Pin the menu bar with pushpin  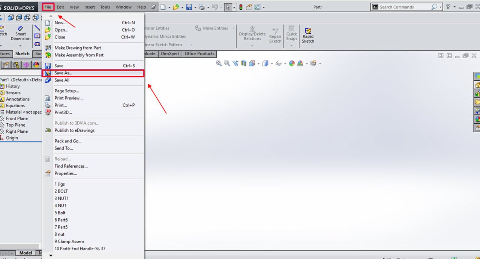[x=153, y=7]
